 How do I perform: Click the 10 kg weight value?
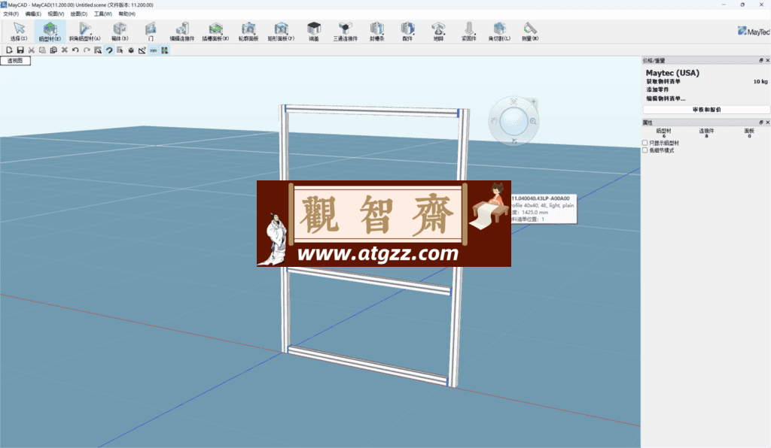tap(760, 81)
